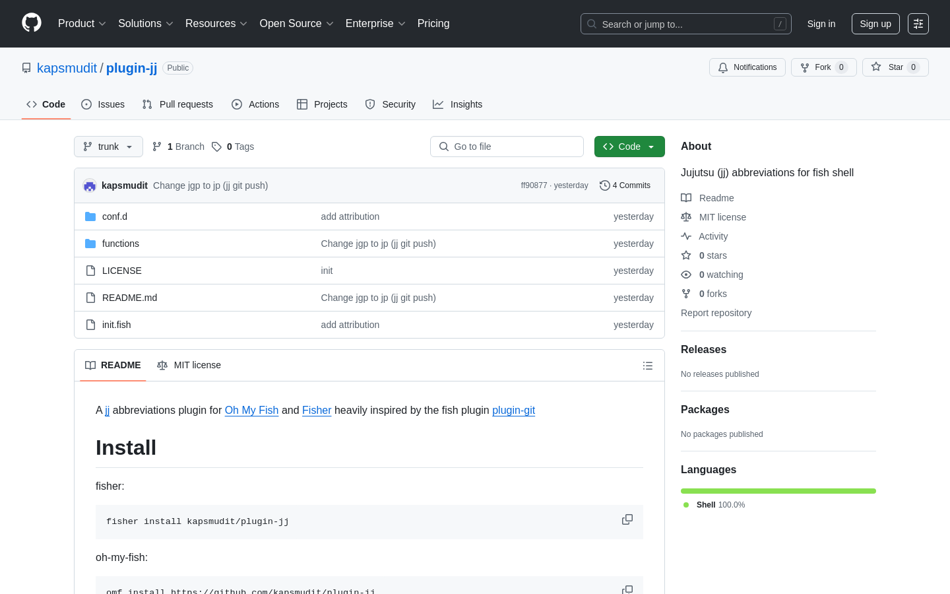The image size is (950, 594).
Task: Open the GitHub homepage logo
Action: click(x=32, y=23)
